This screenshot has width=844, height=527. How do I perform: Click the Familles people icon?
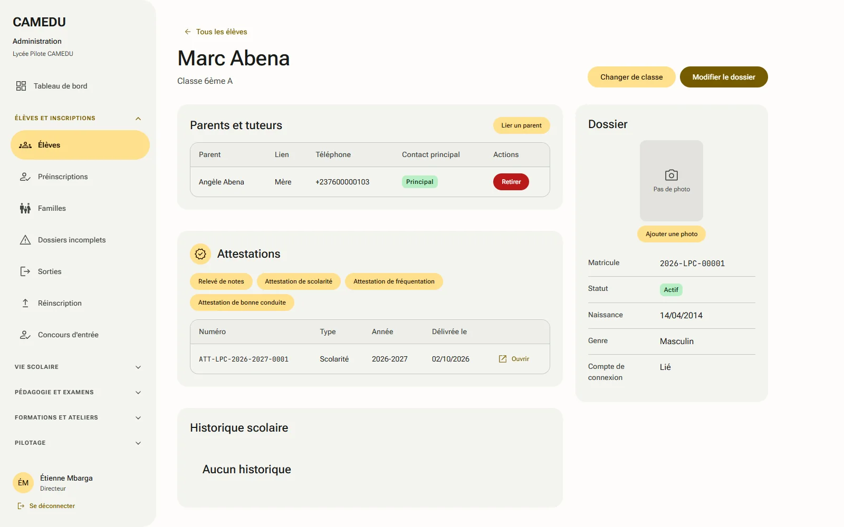[x=25, y=208]
